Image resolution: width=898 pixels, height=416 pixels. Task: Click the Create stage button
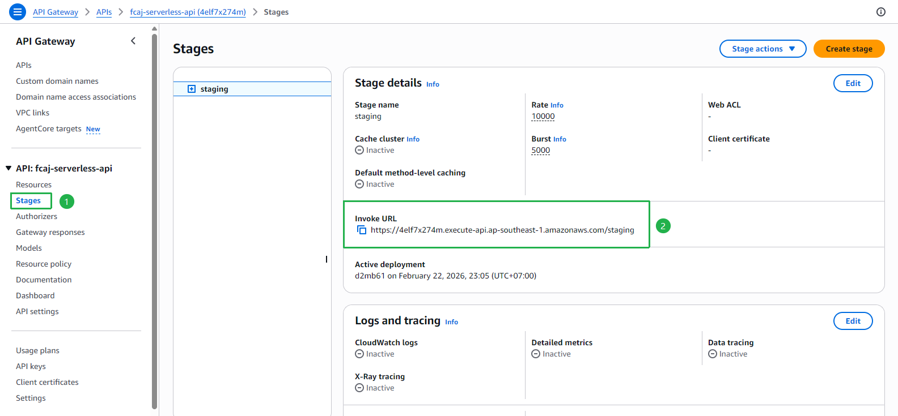coord(849,49)
